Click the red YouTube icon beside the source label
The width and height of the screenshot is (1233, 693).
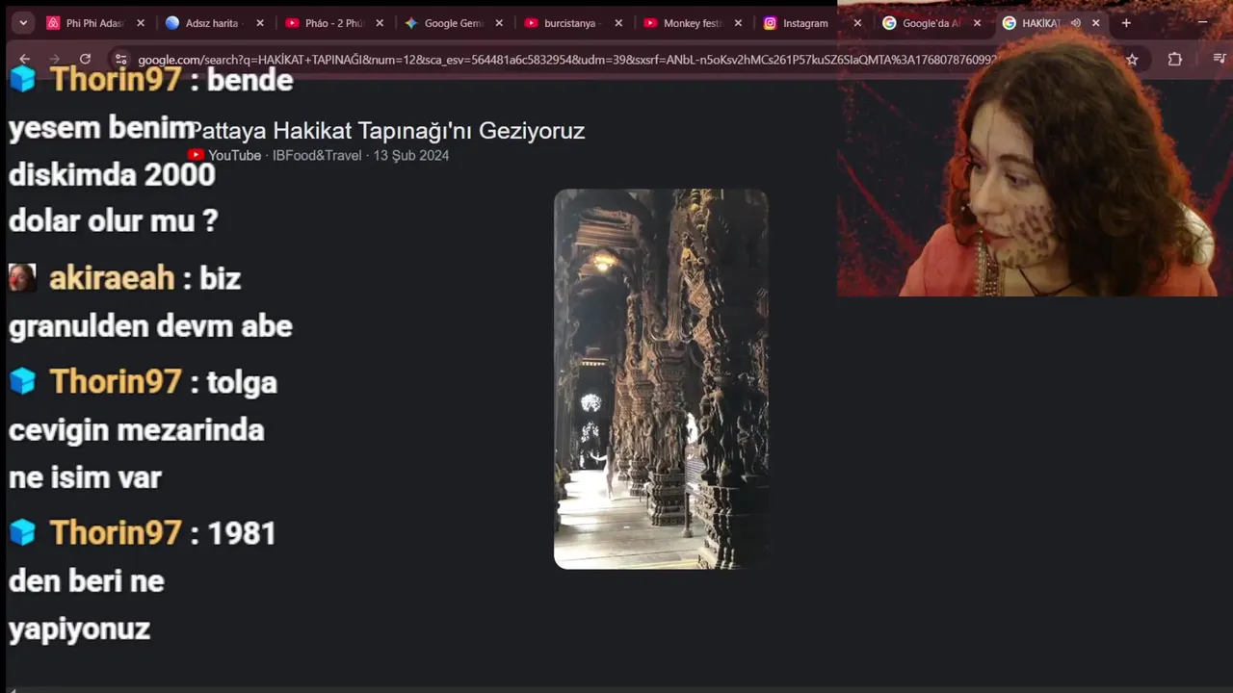pos(196,154)
